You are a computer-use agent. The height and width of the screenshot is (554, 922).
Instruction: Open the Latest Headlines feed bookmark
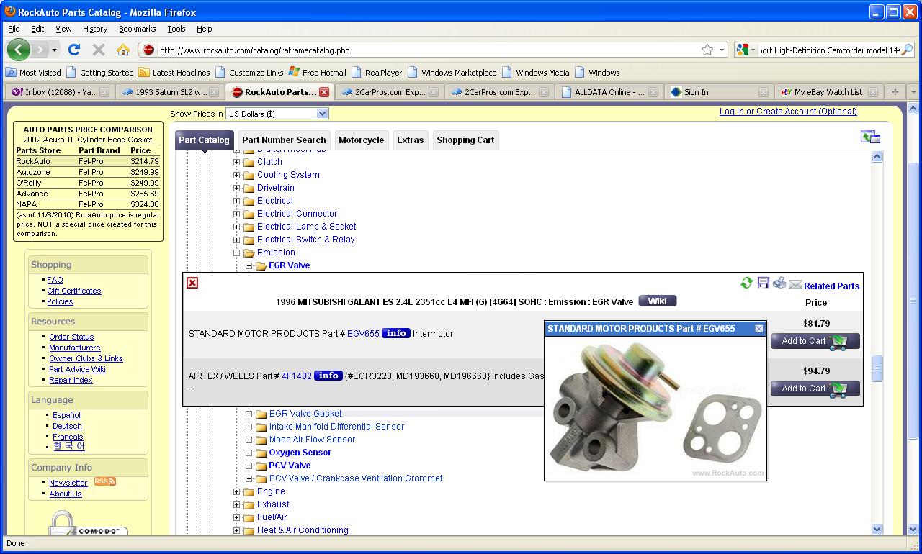pyautogui.click(x=174, y=73)
